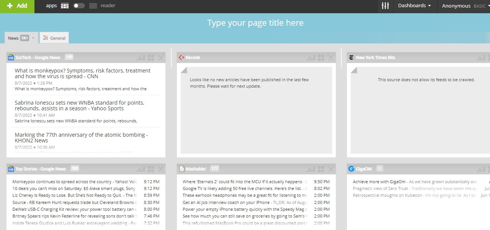
Task: Open stats bars icon on GigaOM widget
Action: (481, 169)
